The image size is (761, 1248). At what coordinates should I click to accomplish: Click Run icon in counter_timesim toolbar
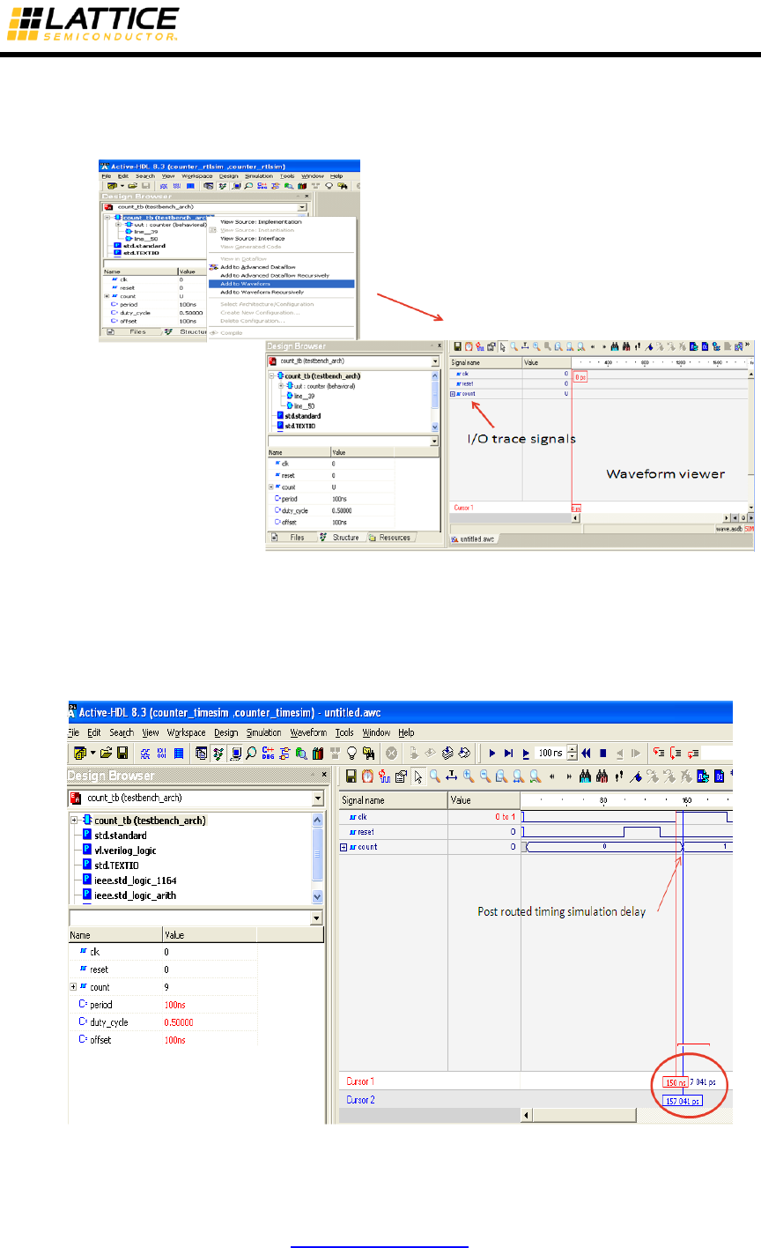click(x=492, y=754)
